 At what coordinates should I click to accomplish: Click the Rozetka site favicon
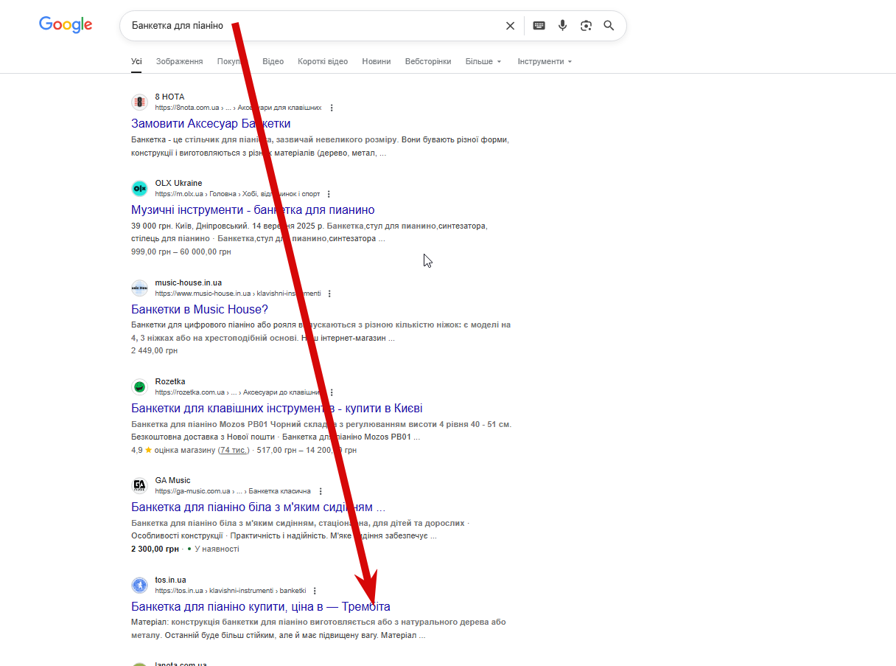point(139,387)
